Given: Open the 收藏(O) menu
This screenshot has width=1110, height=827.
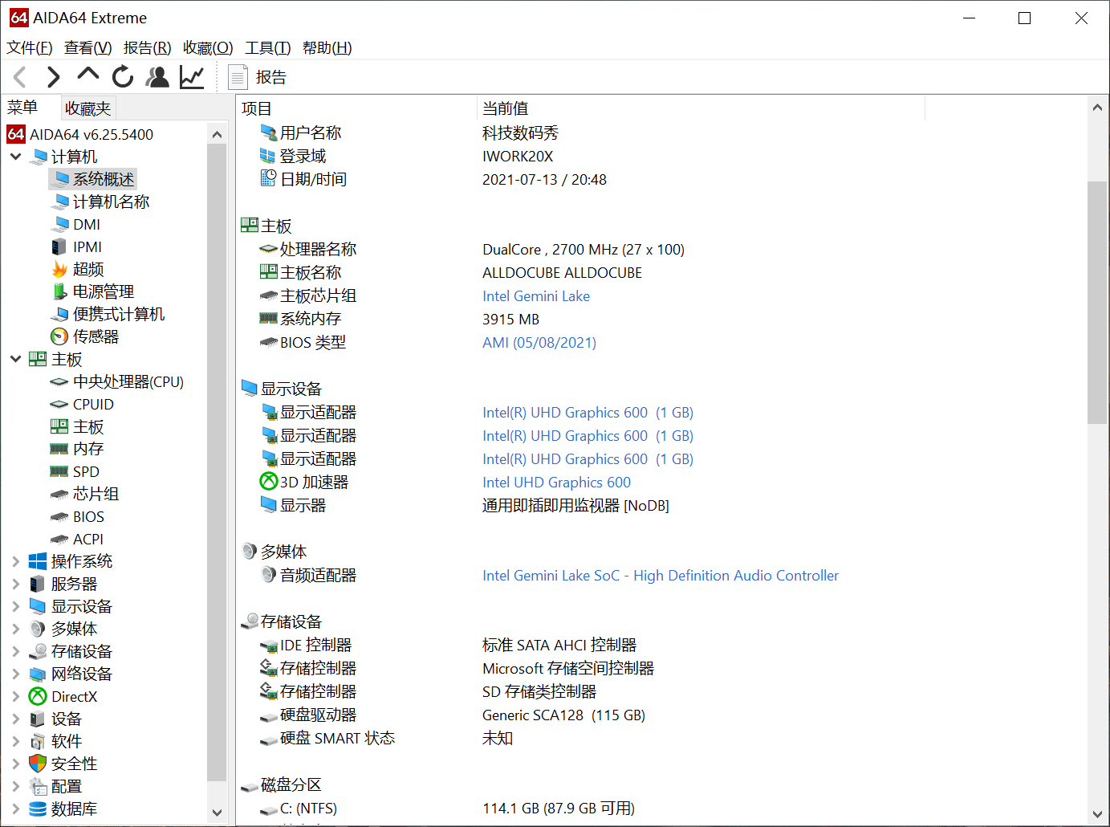Looking at the screenshot, I should click(208, 48).
